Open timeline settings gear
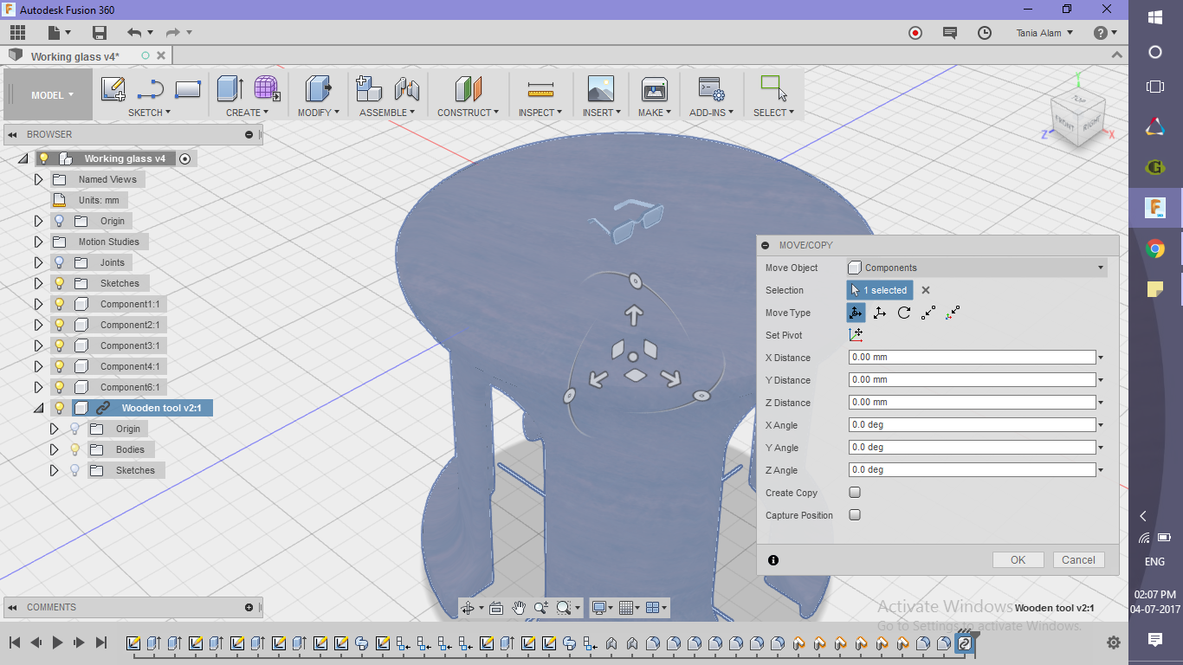This screenshot has height=665, width=1183. point(1113,642)
